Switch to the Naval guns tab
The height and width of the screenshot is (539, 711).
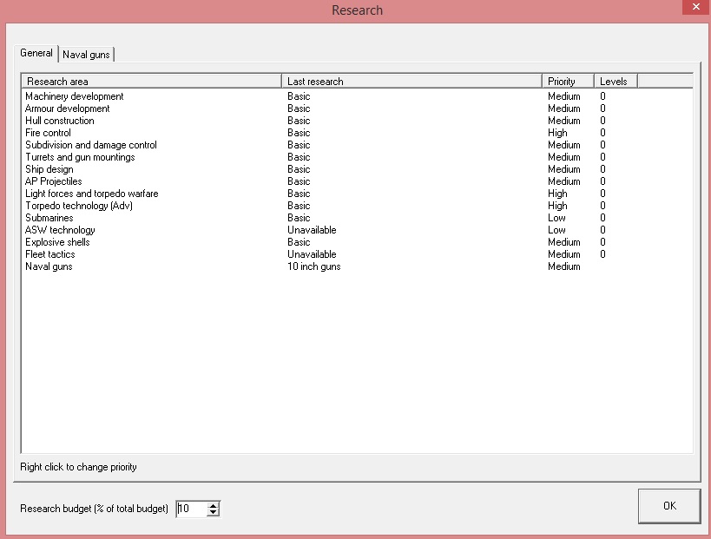[86, 55]
